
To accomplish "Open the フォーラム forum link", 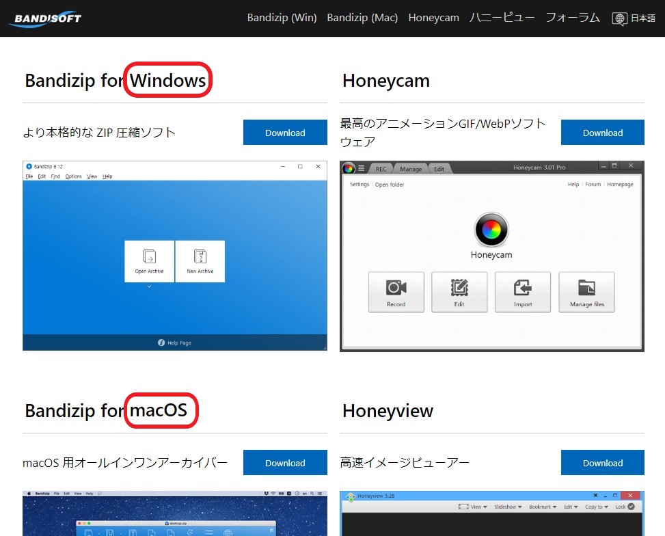I will (573, 18).
